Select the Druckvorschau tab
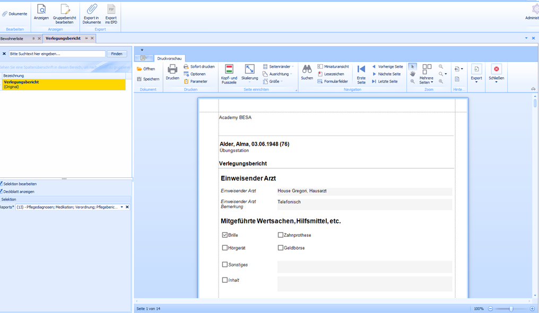This screenshot has width=539, height=313. [170, 58]
